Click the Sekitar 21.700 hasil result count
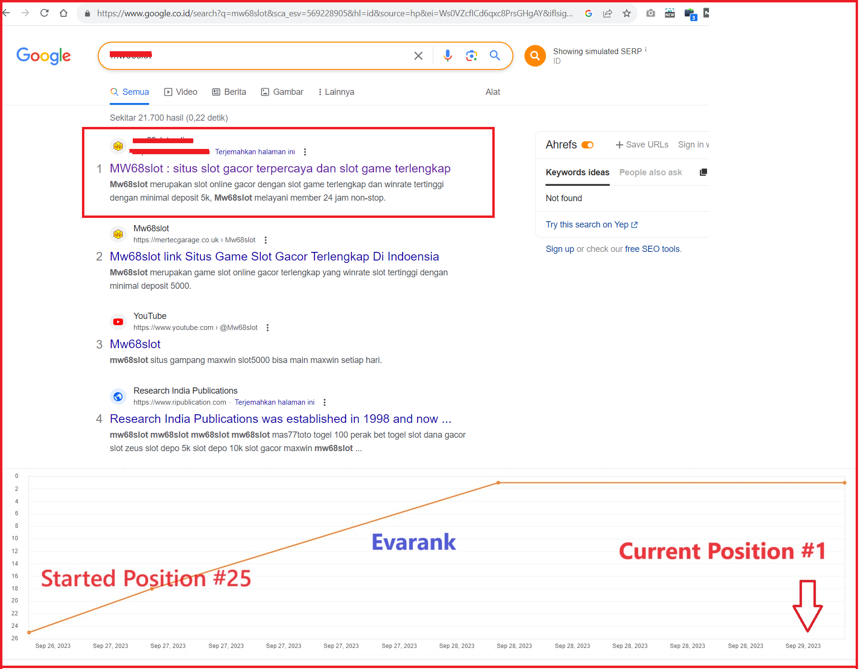This screenshot has width=859, height=669. 169,118
